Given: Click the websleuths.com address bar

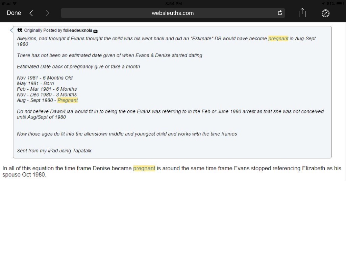Looking at the screenshot, I should pos(173,13).
